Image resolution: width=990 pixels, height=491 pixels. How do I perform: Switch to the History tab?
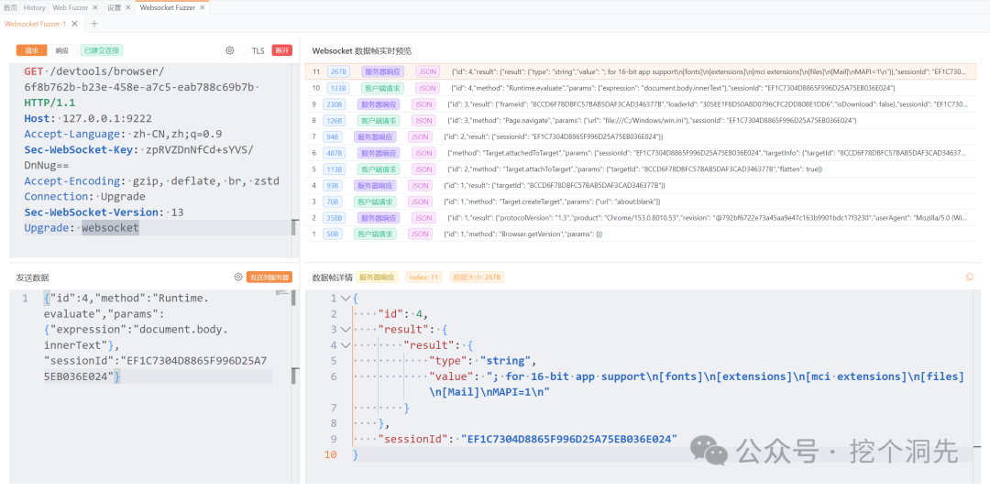35,7
